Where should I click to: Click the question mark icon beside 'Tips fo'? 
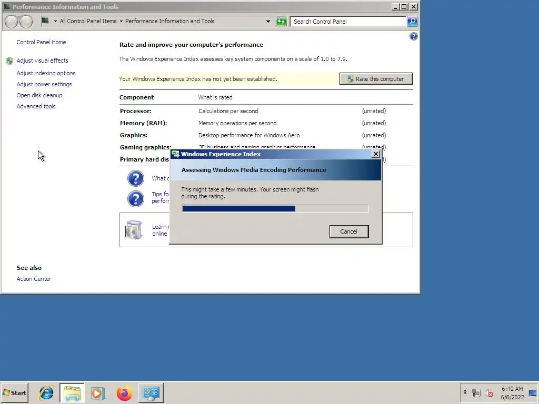[136, 198]
